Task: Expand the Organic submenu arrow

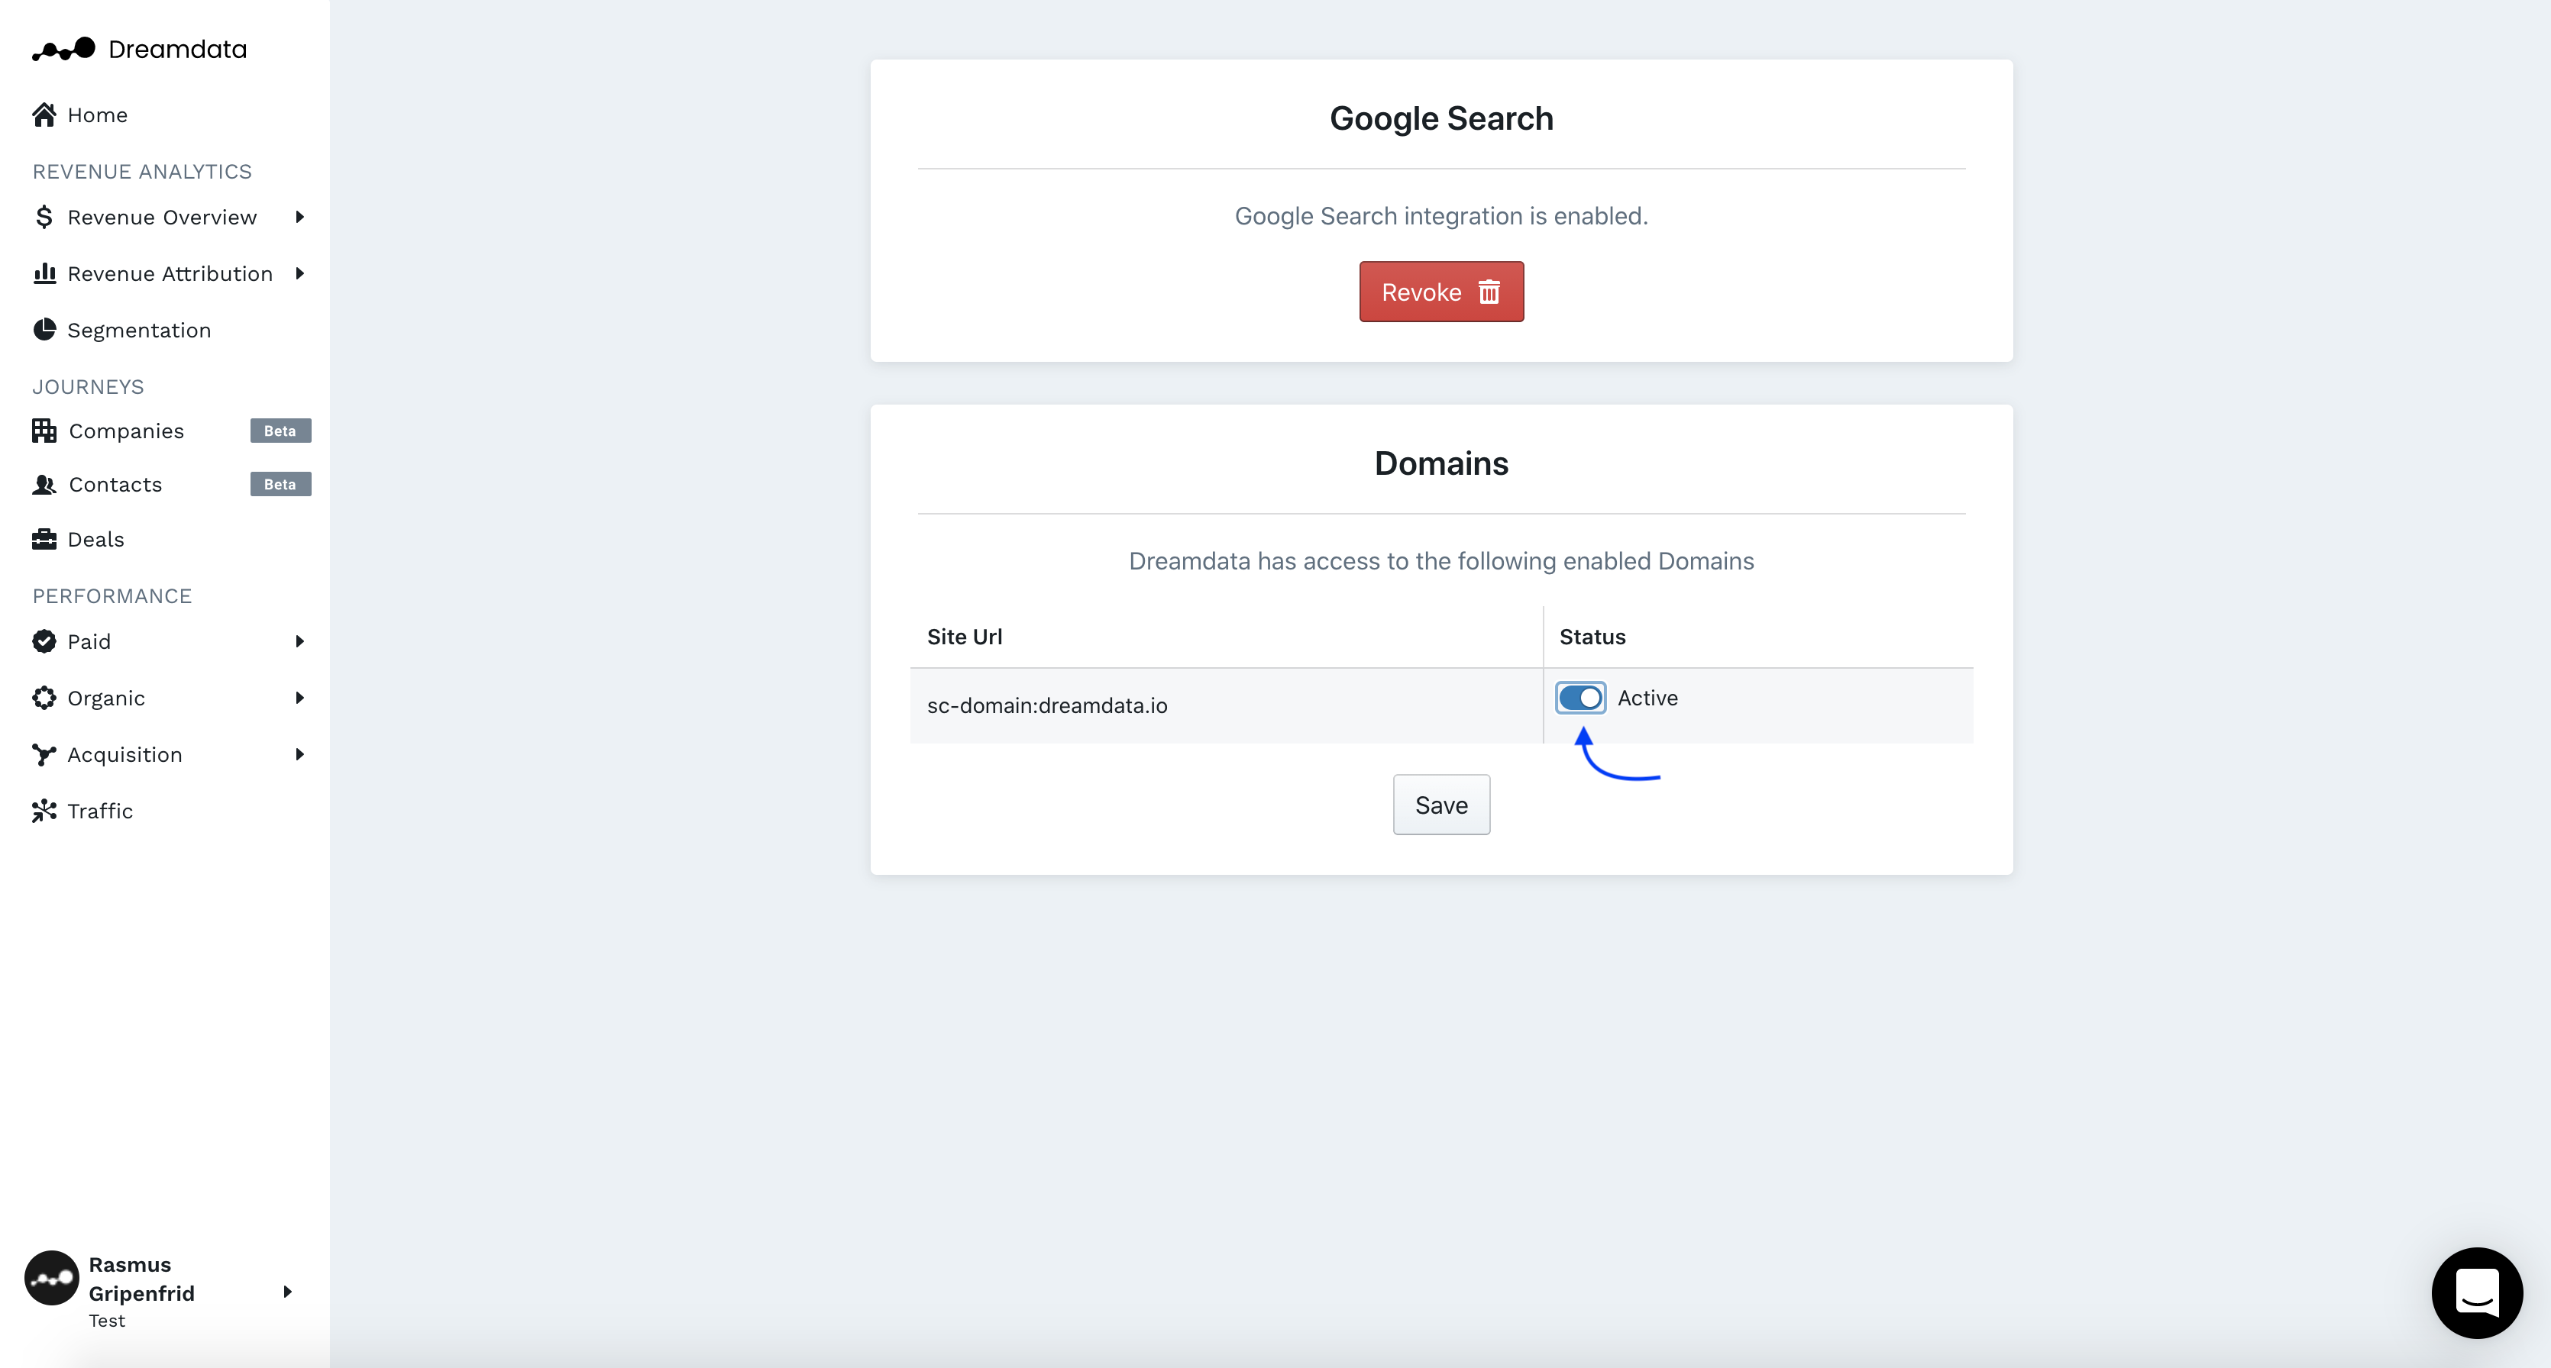Action: [x=299, y=698]
